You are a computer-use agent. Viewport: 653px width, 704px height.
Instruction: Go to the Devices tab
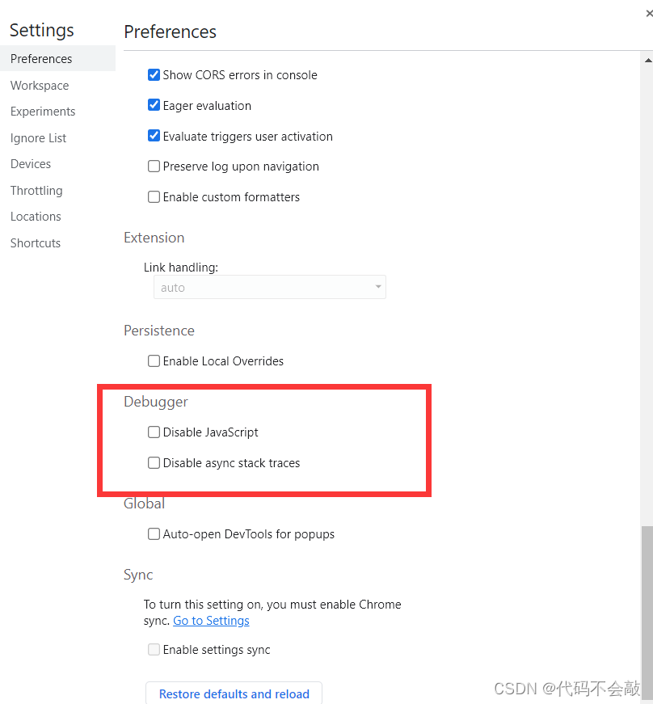(x=31, y=164)
